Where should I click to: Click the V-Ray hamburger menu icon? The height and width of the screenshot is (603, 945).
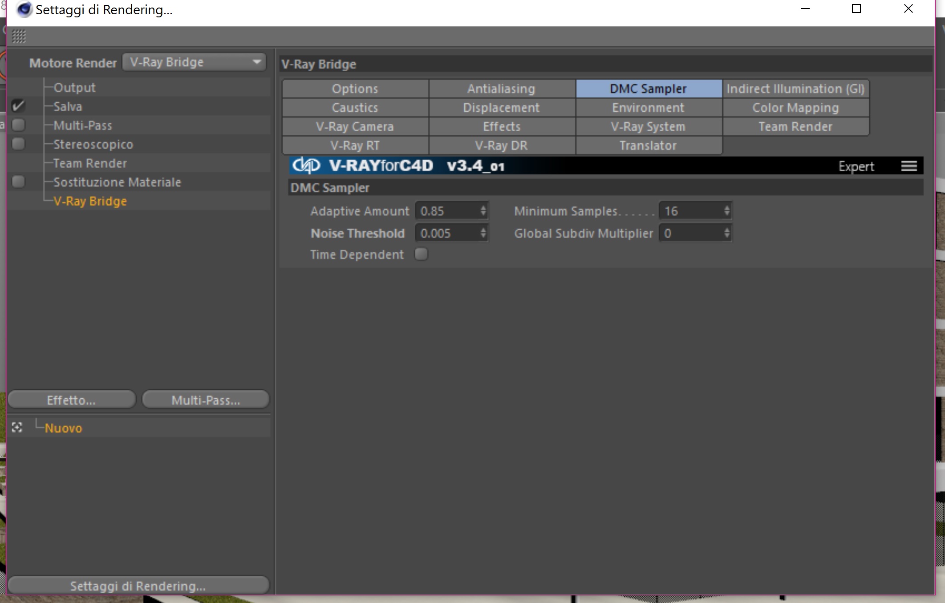point(908,166)
